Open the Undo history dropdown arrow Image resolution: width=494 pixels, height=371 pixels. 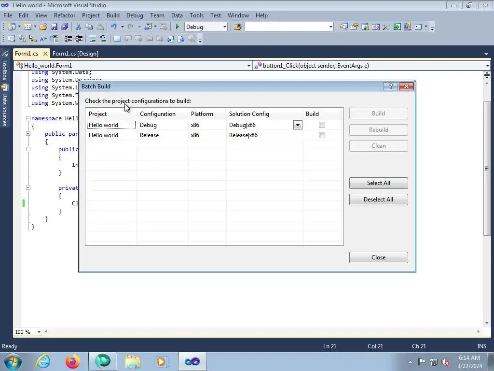tap(122, 27)
